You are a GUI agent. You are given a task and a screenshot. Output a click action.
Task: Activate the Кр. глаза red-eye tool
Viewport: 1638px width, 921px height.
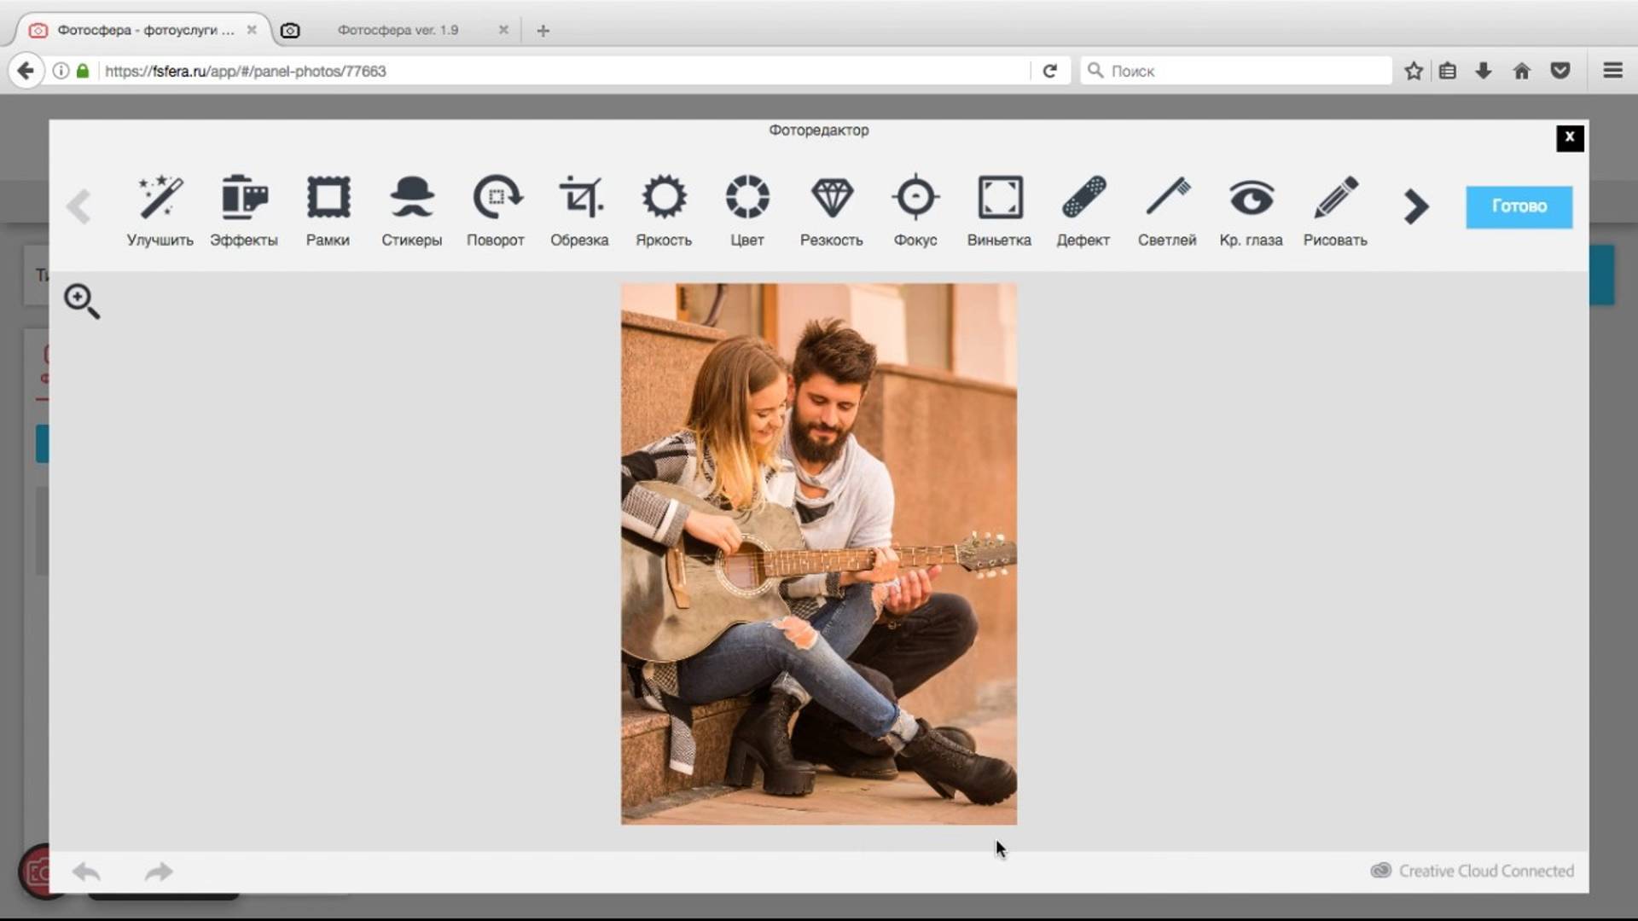click(x=1251, y=210)
